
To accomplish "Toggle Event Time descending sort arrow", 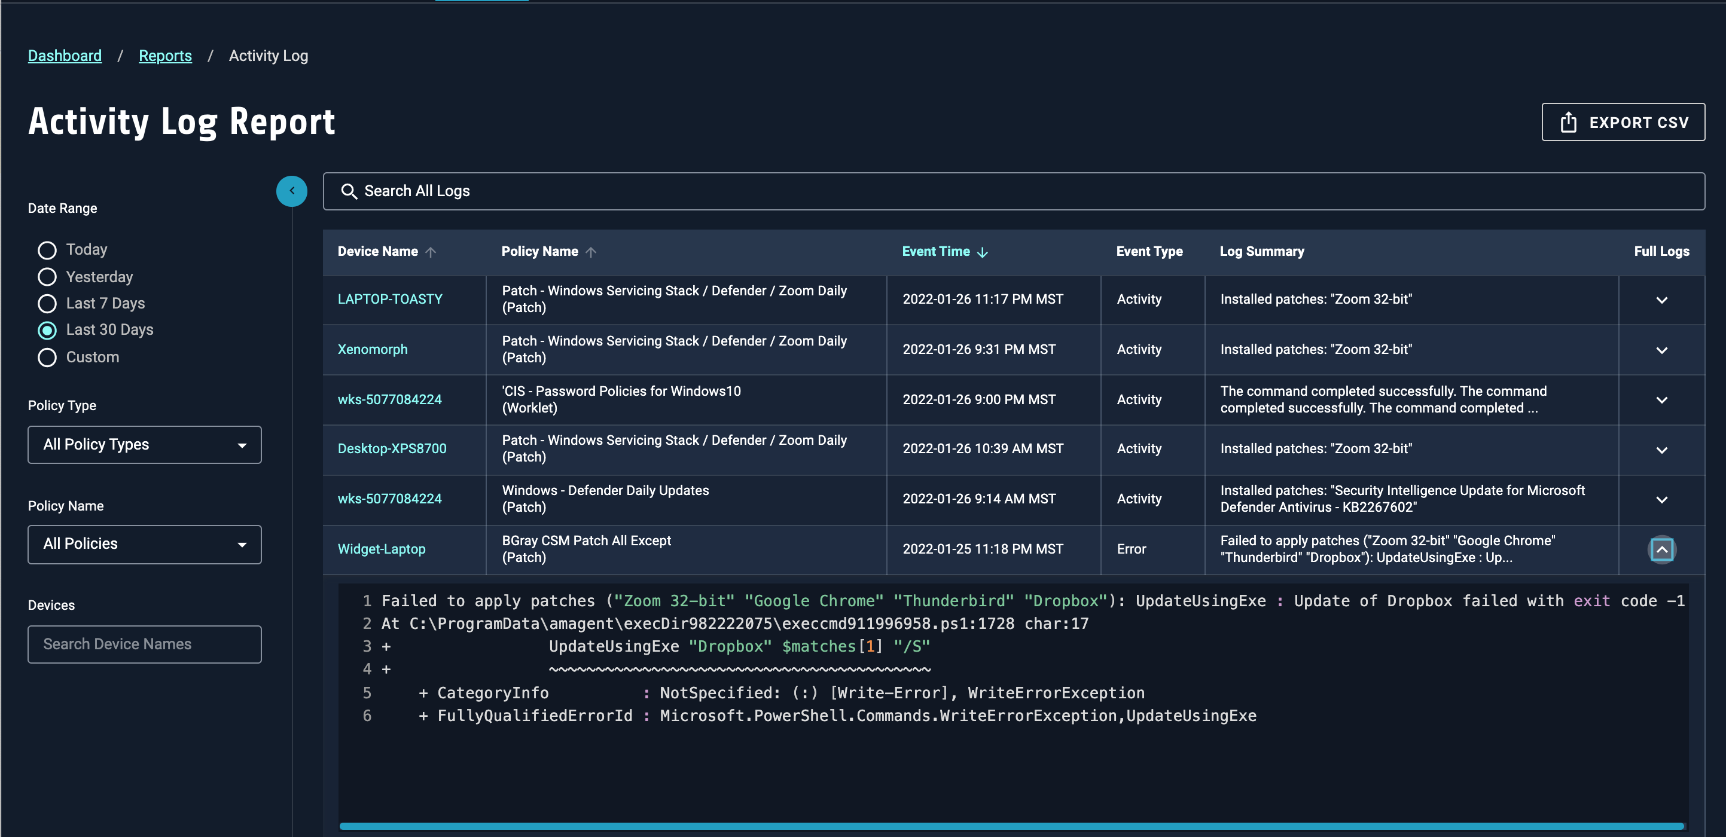I will pos(982,252).
